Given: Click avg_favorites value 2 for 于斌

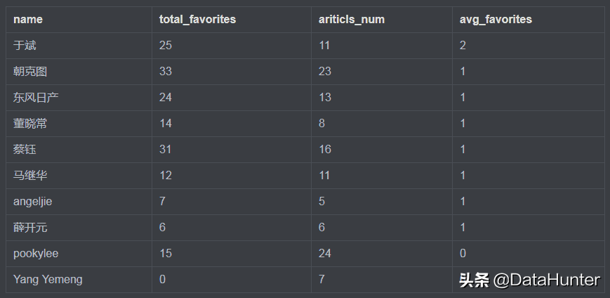Looking at the screenshot, I should click(463, 46).
